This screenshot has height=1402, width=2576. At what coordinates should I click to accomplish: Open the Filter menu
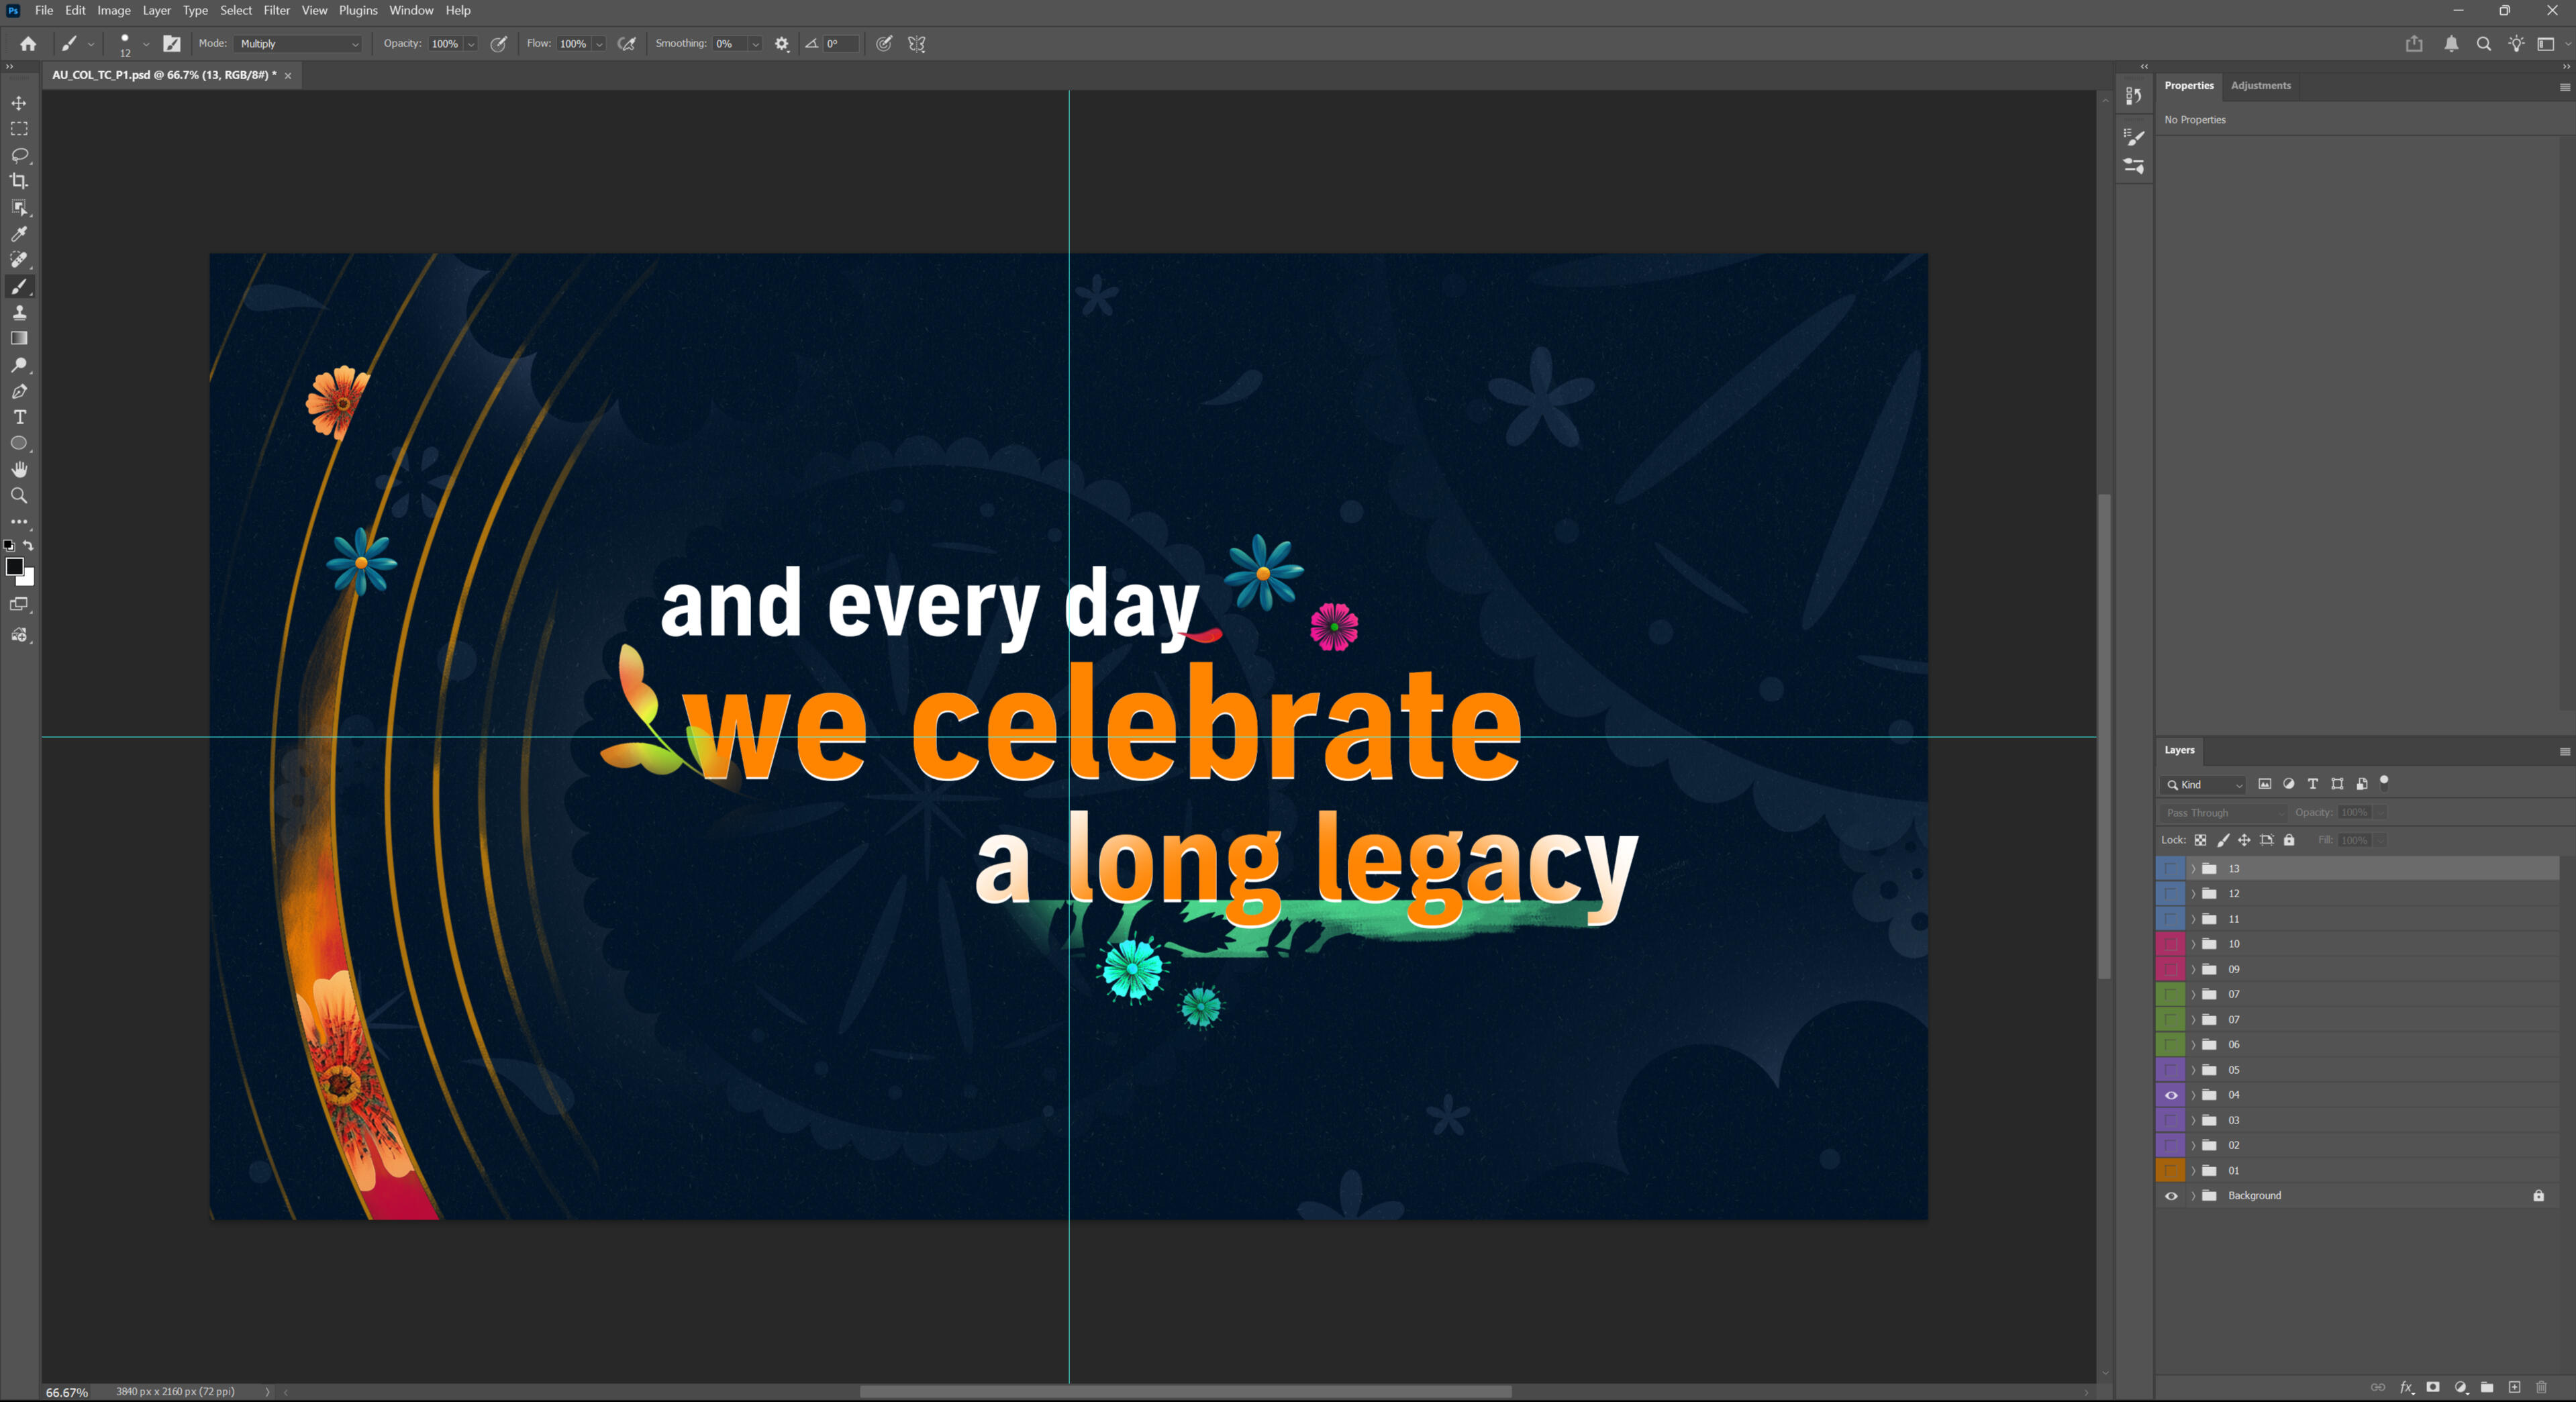click(276, 10)
